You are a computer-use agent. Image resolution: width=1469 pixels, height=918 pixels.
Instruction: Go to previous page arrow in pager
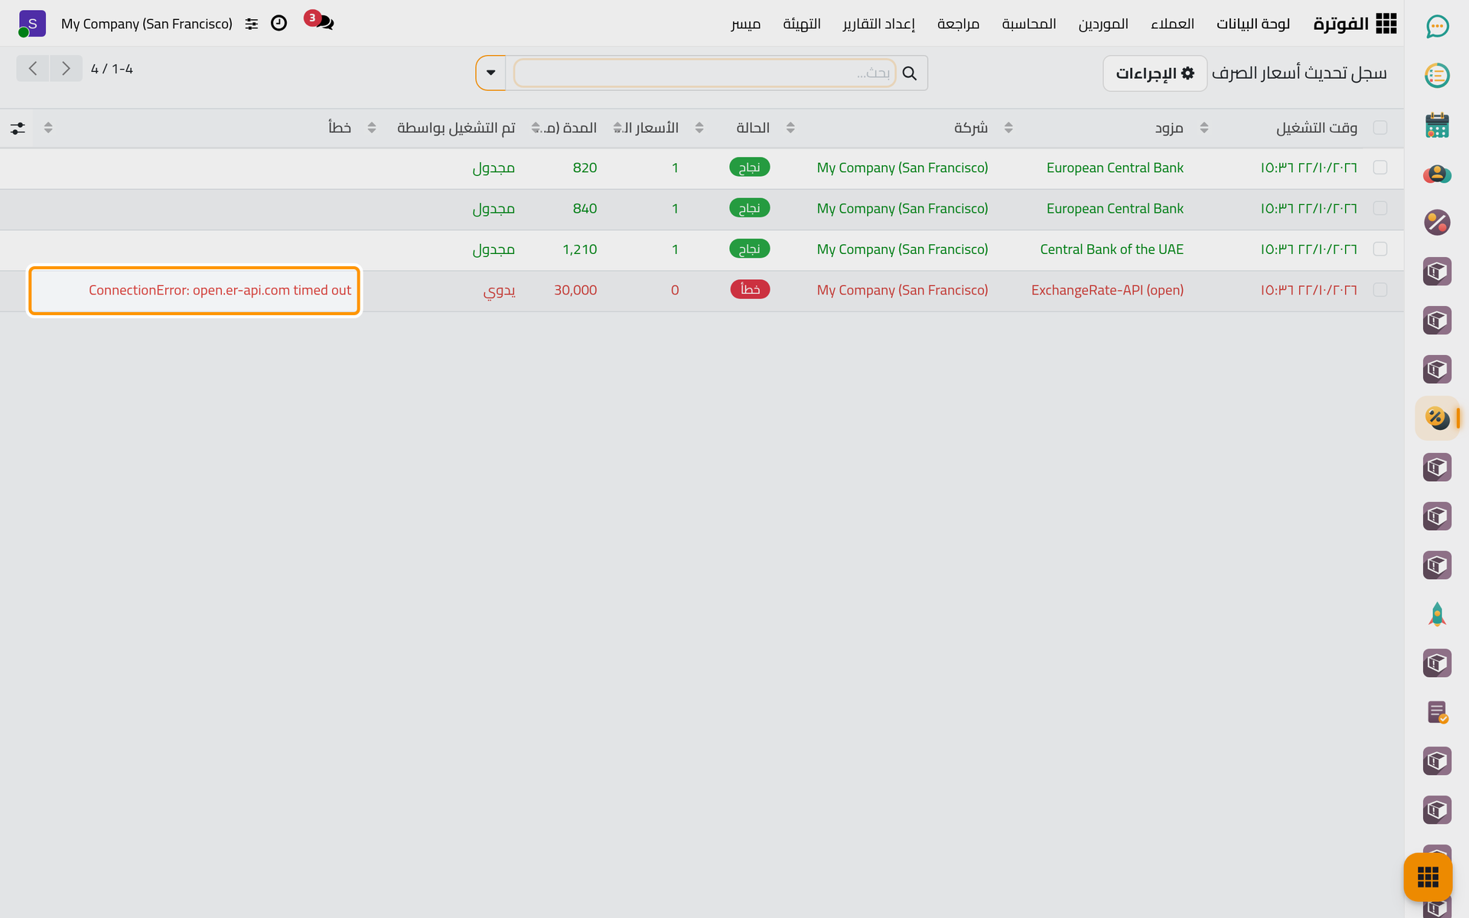(x=33, y=69)
